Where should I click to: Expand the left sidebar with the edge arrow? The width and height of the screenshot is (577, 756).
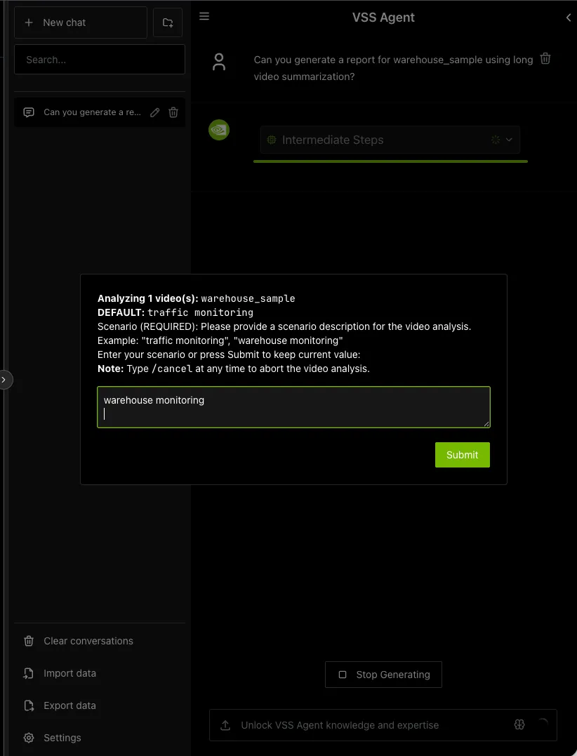pyautogui.click(x=4, y=380)
